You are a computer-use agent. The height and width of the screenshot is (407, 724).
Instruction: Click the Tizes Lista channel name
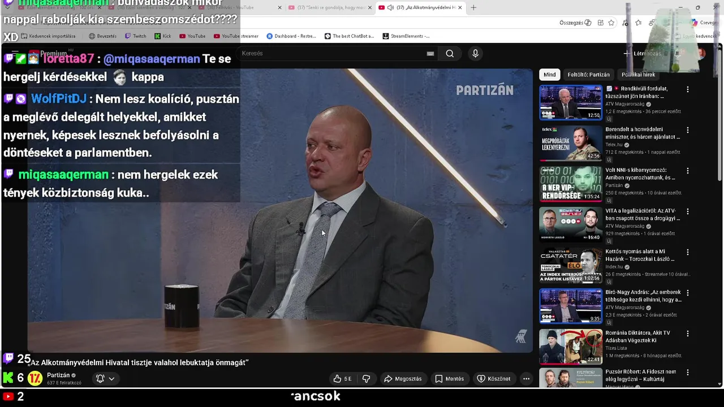click(x=617, y=348)
